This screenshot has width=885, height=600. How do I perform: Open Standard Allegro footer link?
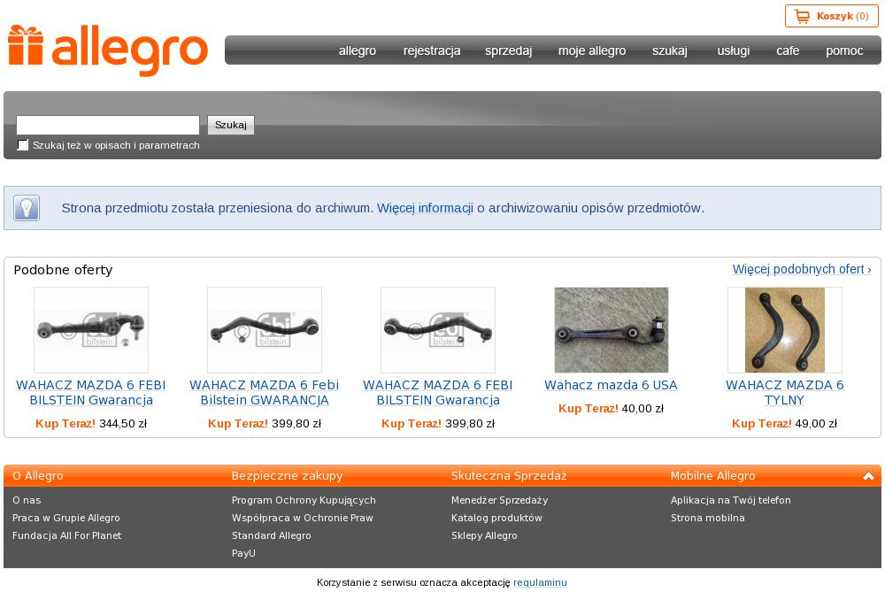(271, 535)
